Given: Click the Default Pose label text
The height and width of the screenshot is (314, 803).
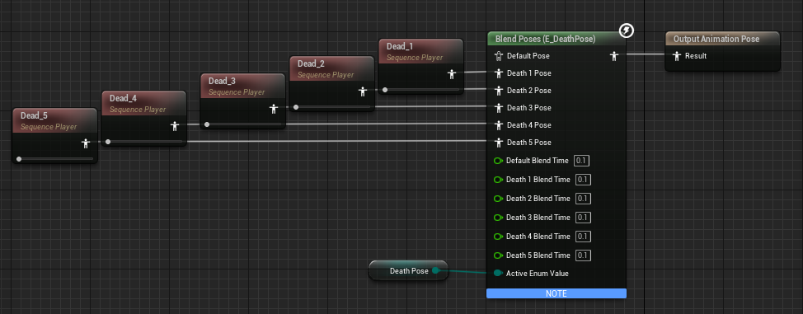Looking at the screenshot, I should (528, 56).
